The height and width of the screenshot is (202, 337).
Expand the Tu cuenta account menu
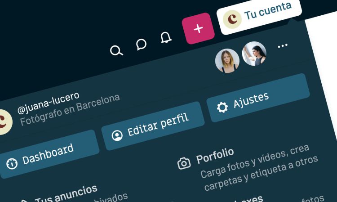coord(259,15)
